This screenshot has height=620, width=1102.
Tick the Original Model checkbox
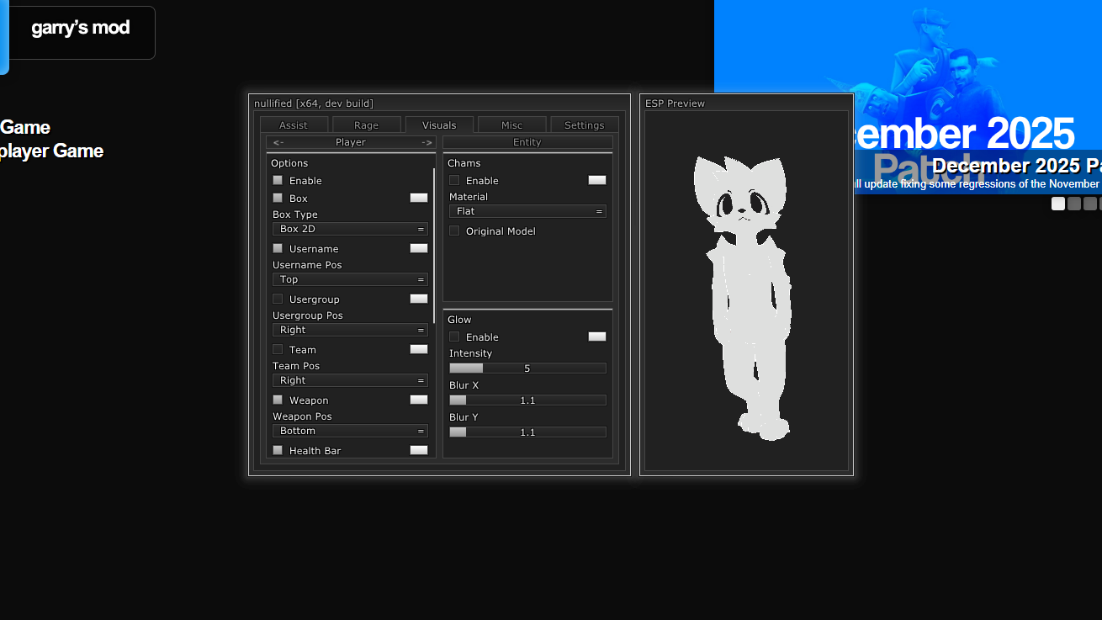pyautogui.click(x=454, y=231)
